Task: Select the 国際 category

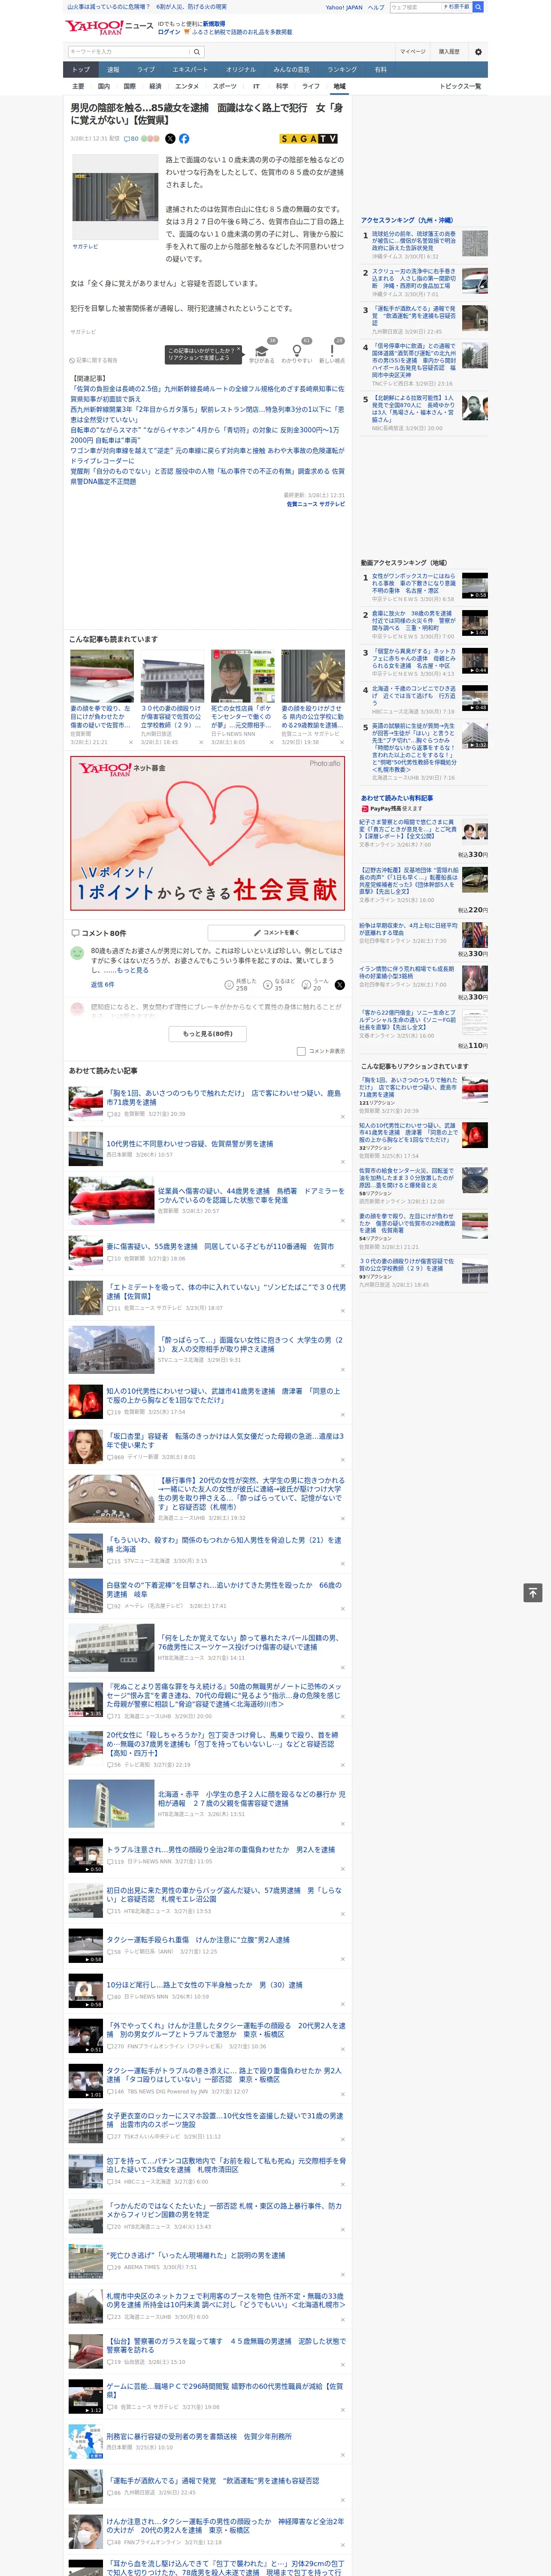Action: [x=129, y=86]
